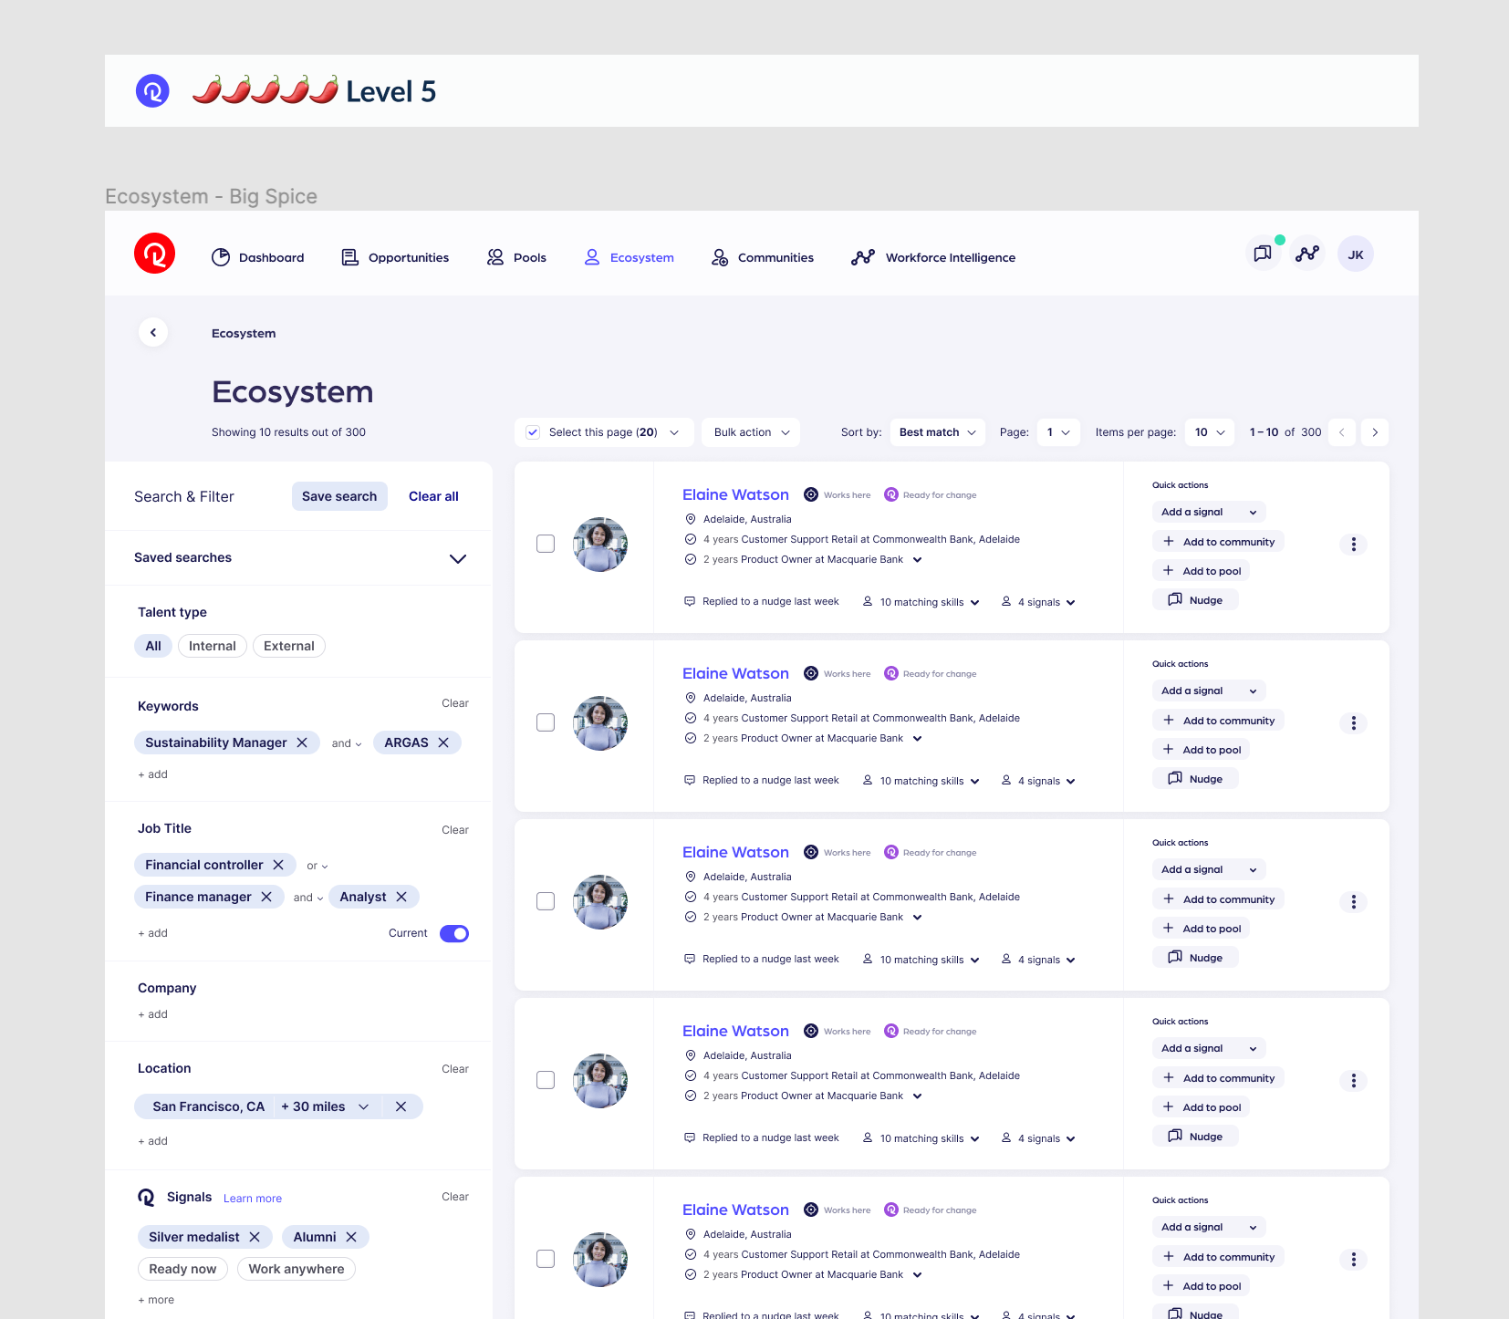Open the Page number dropdown
1509x1319 pixels.
coord(1059,432)
